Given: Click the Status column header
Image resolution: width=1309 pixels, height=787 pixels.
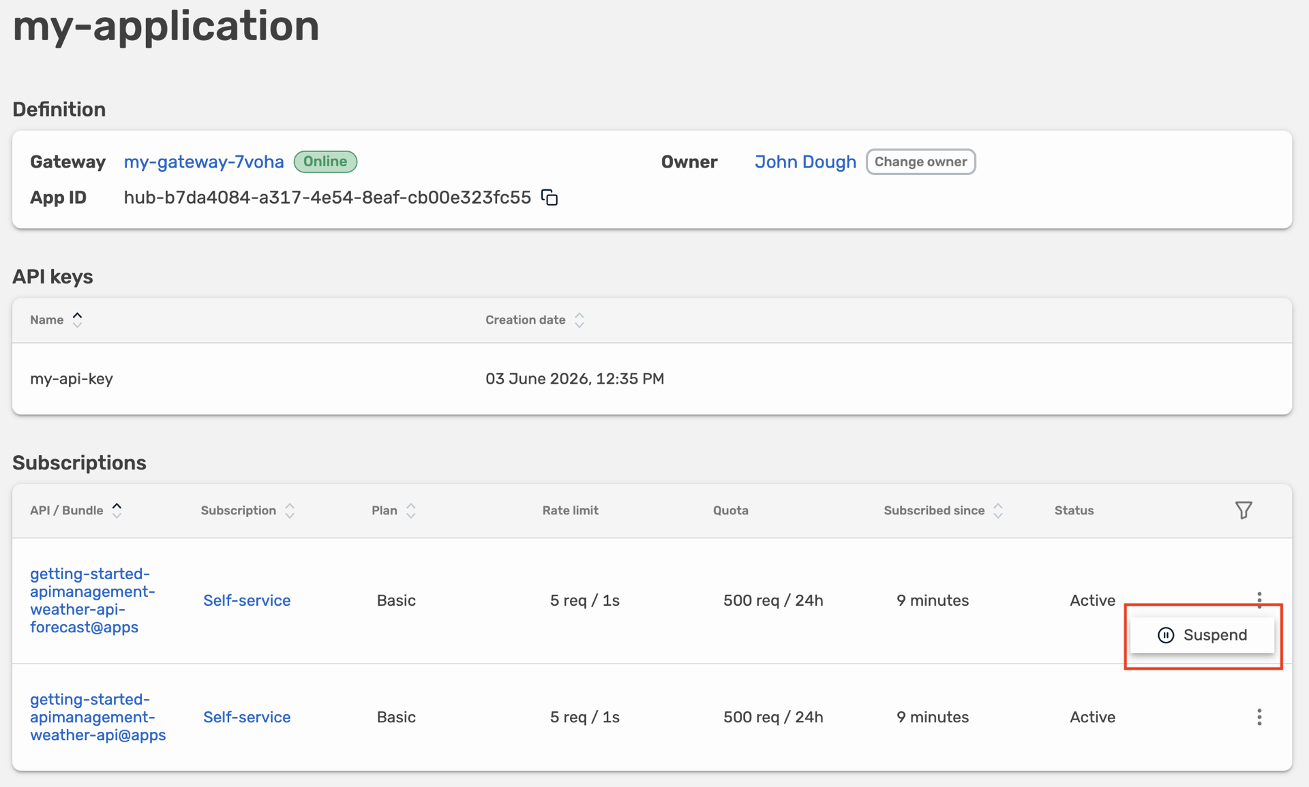Looking at the screenshot, I should [x=1074, y=510].
